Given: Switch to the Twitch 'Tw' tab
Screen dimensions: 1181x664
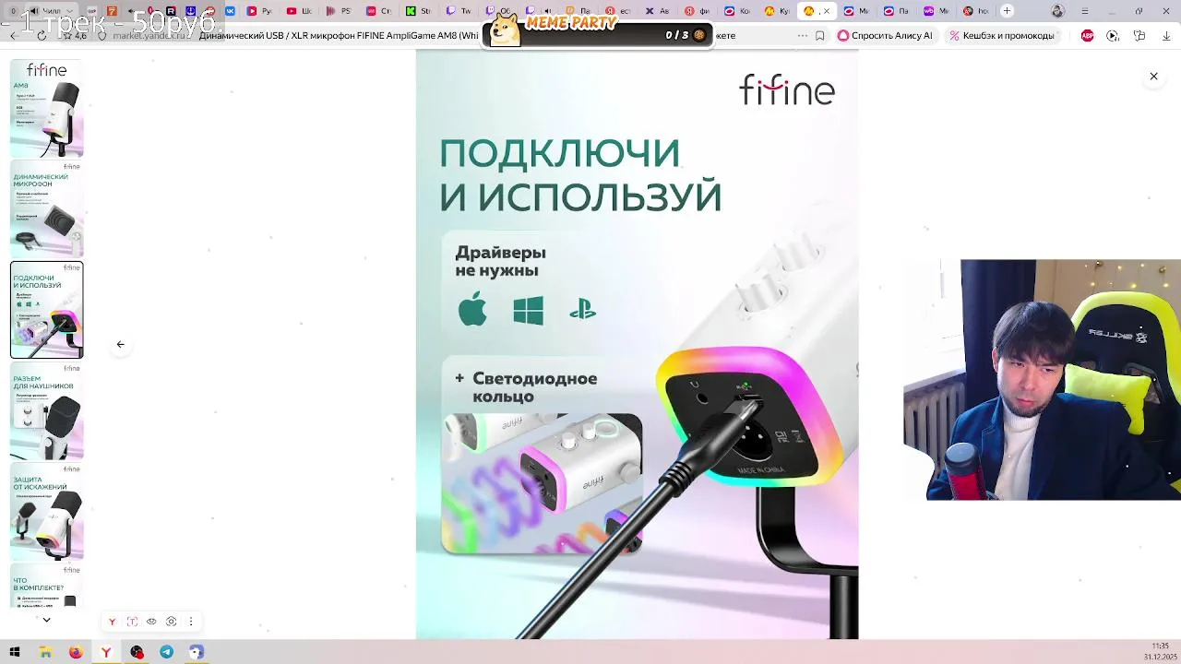Looking at the screenshot, I should [458, 11].
